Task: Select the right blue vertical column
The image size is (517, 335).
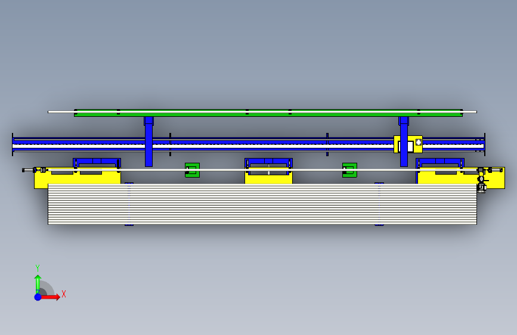Action: pyautogui.click(x=404, y=141)
